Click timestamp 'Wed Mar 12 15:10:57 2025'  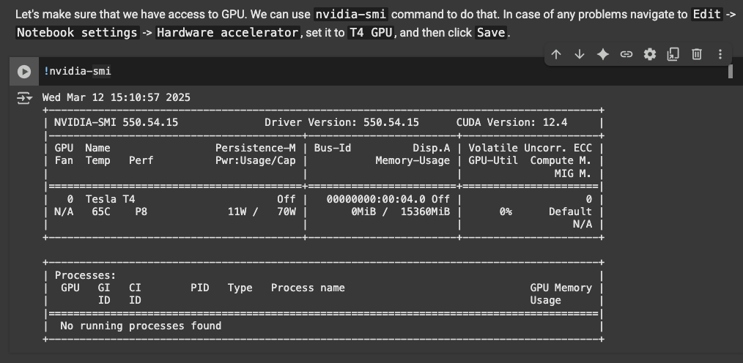116,97
